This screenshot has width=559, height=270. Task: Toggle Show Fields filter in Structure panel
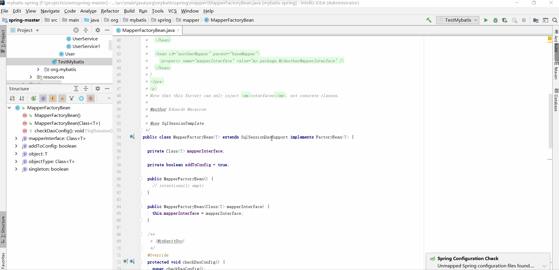[x=53, y=98]
